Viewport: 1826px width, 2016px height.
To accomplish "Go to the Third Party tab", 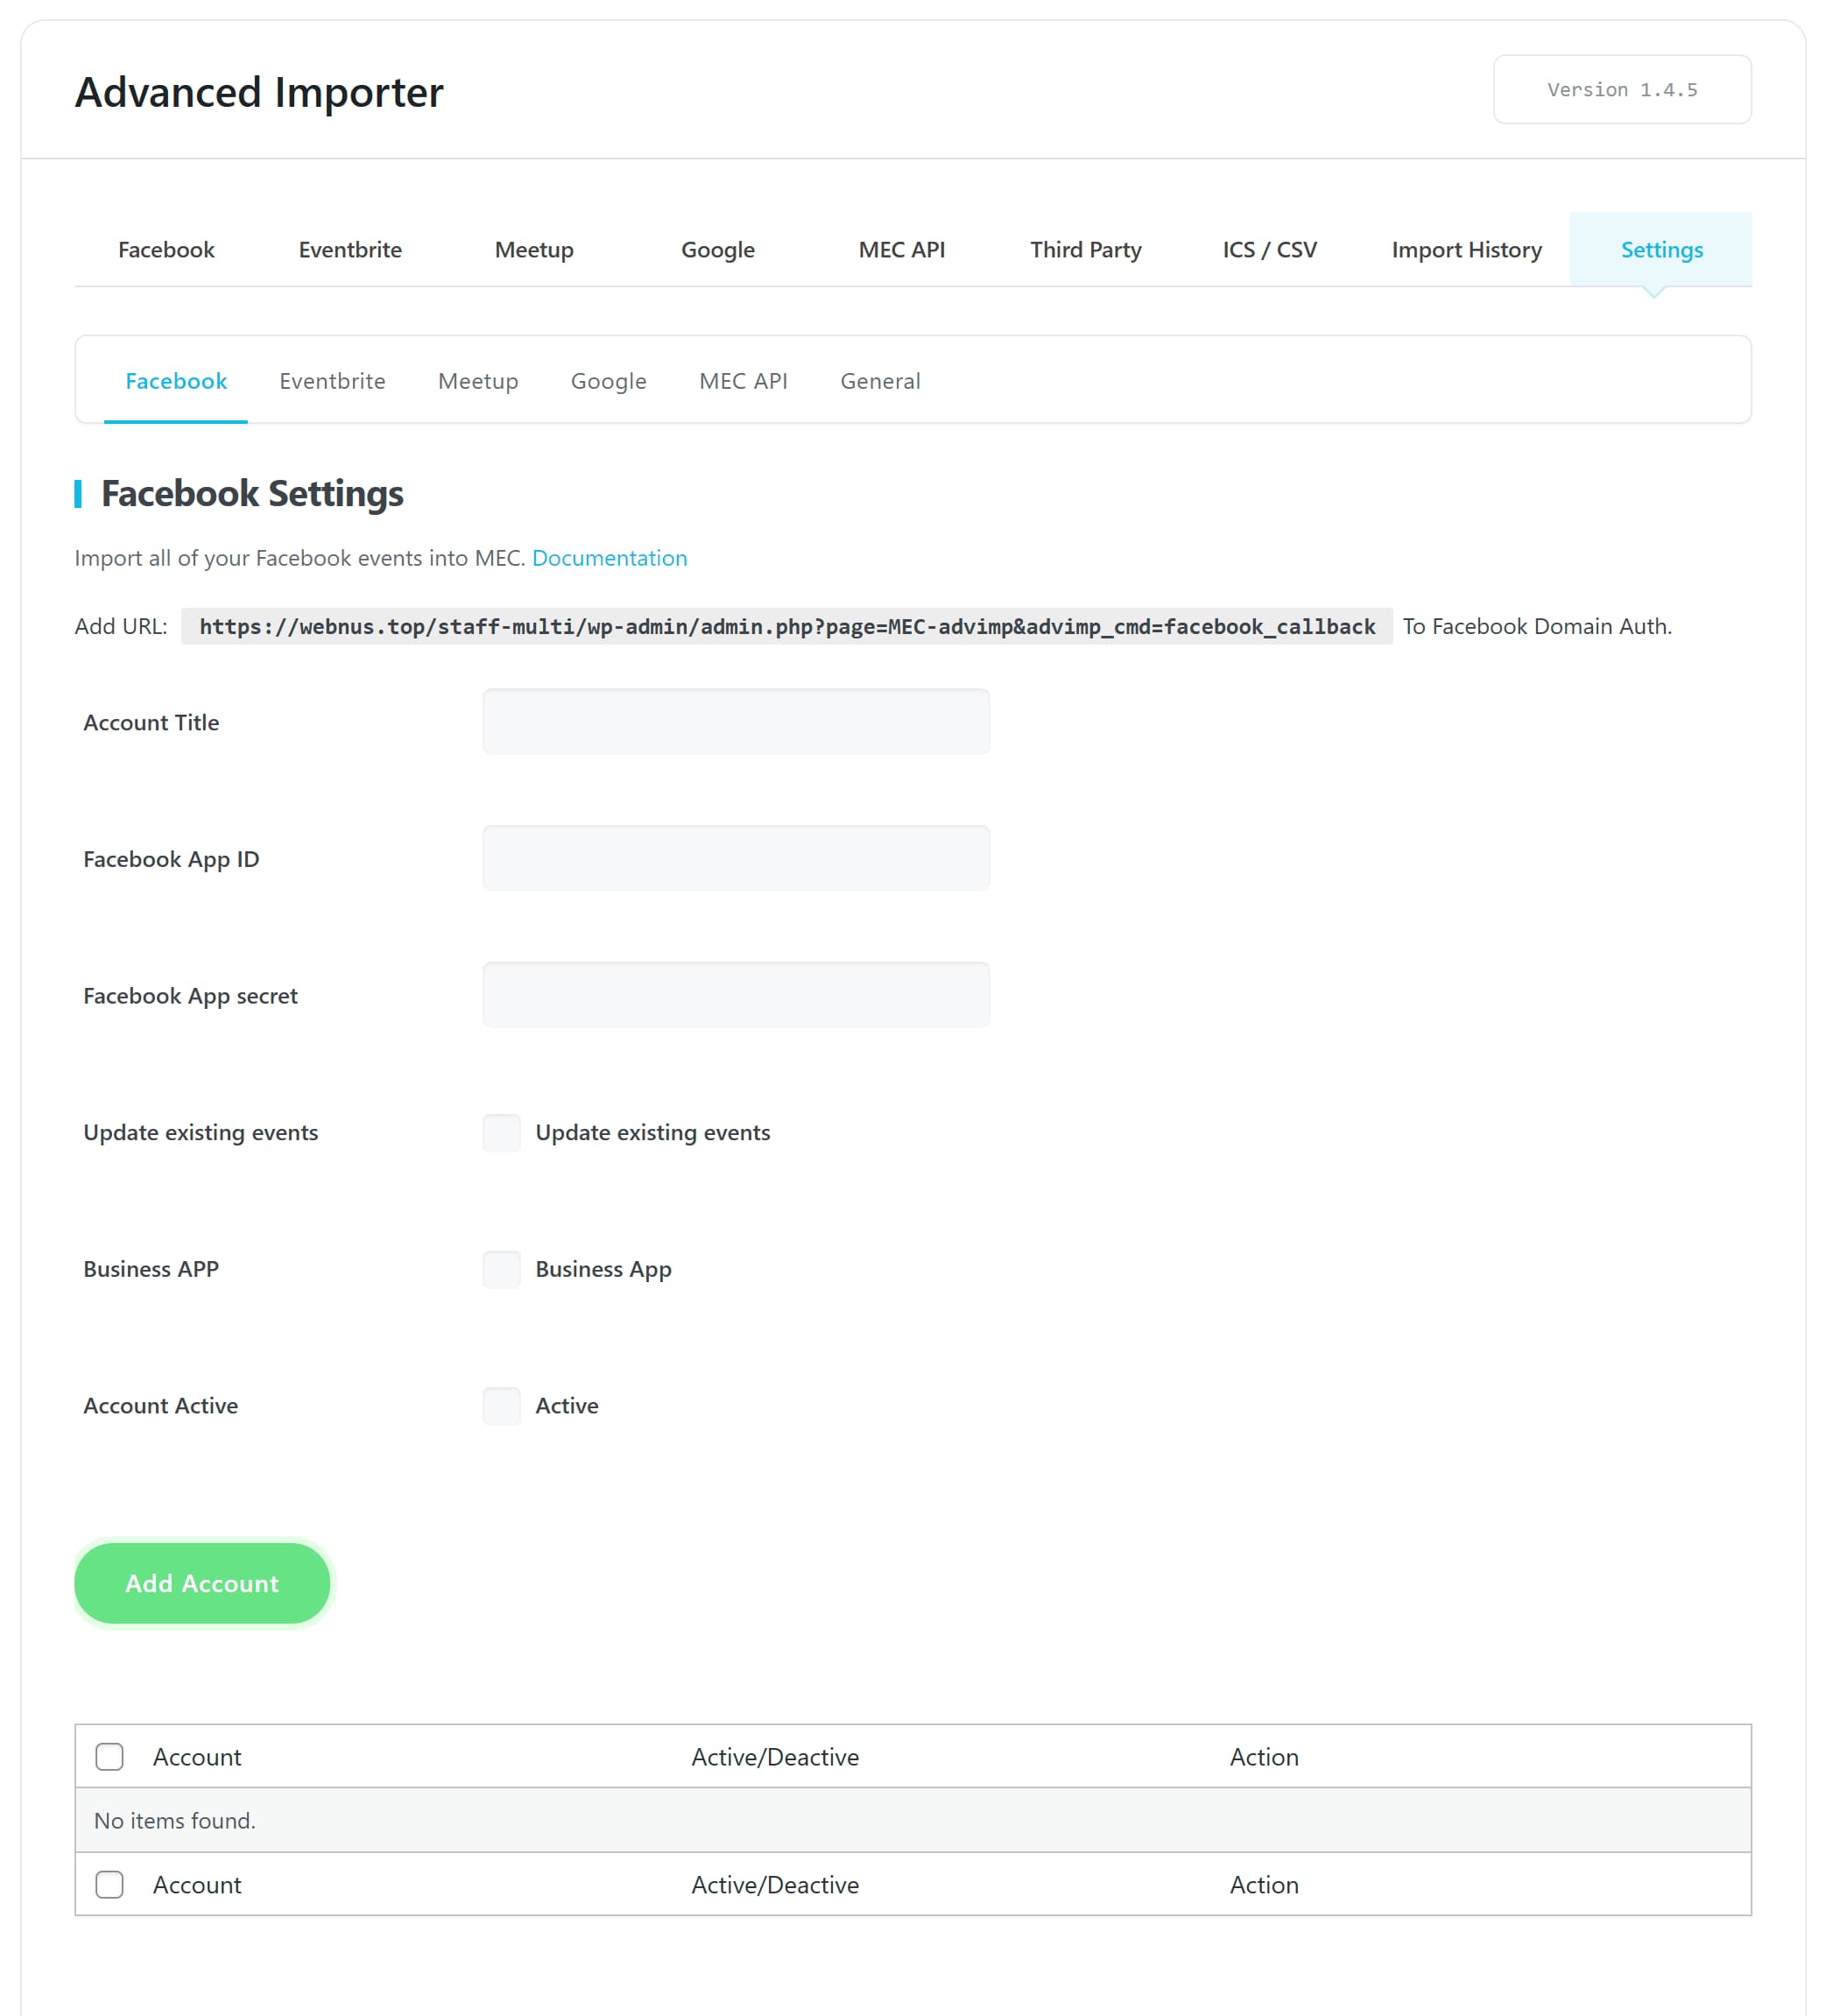I will [1085, 249].
